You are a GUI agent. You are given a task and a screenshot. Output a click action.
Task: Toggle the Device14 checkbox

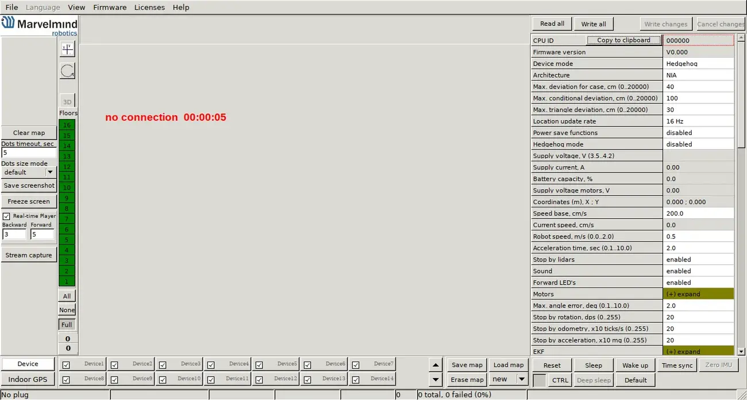click(x=356, y=380)
